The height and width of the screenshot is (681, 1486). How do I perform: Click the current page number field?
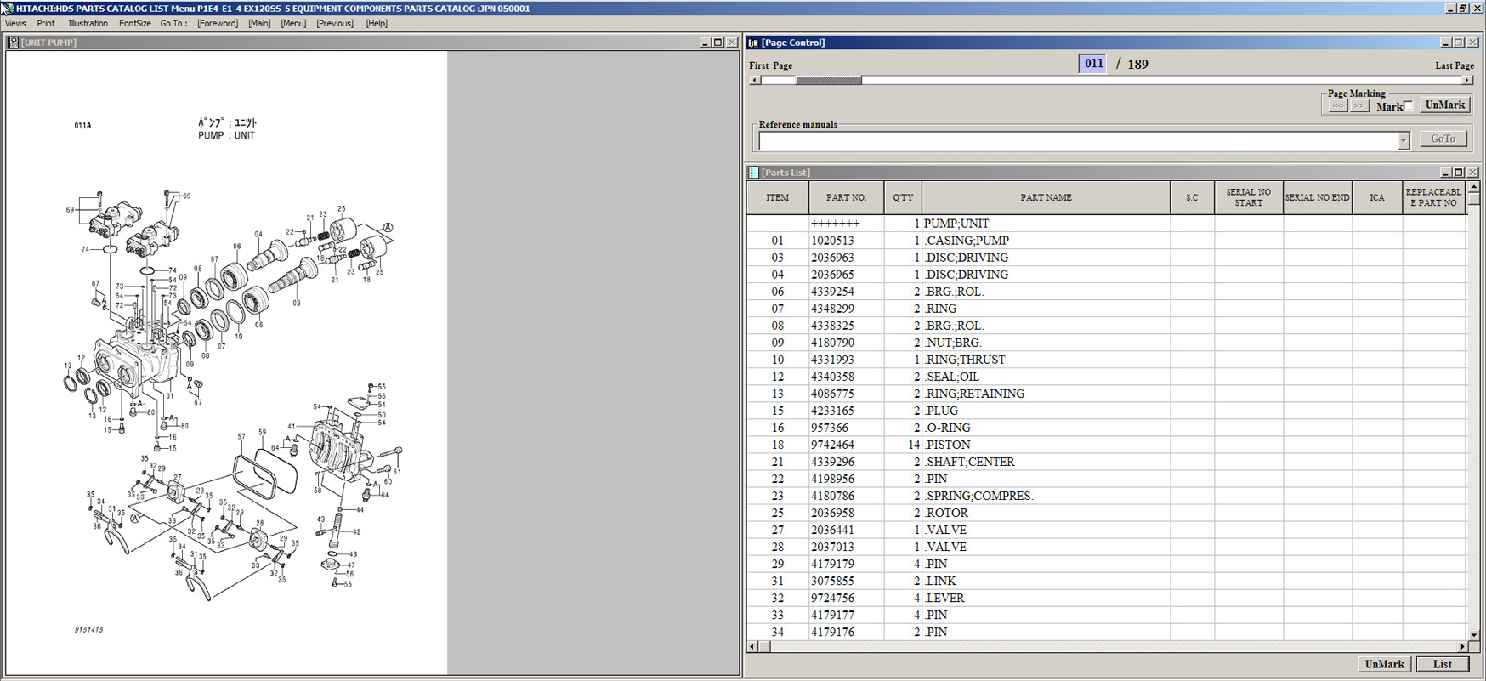coord(1092,64)
